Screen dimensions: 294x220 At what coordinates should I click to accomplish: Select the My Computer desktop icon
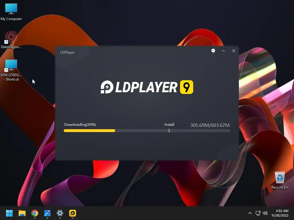(11, 12)
